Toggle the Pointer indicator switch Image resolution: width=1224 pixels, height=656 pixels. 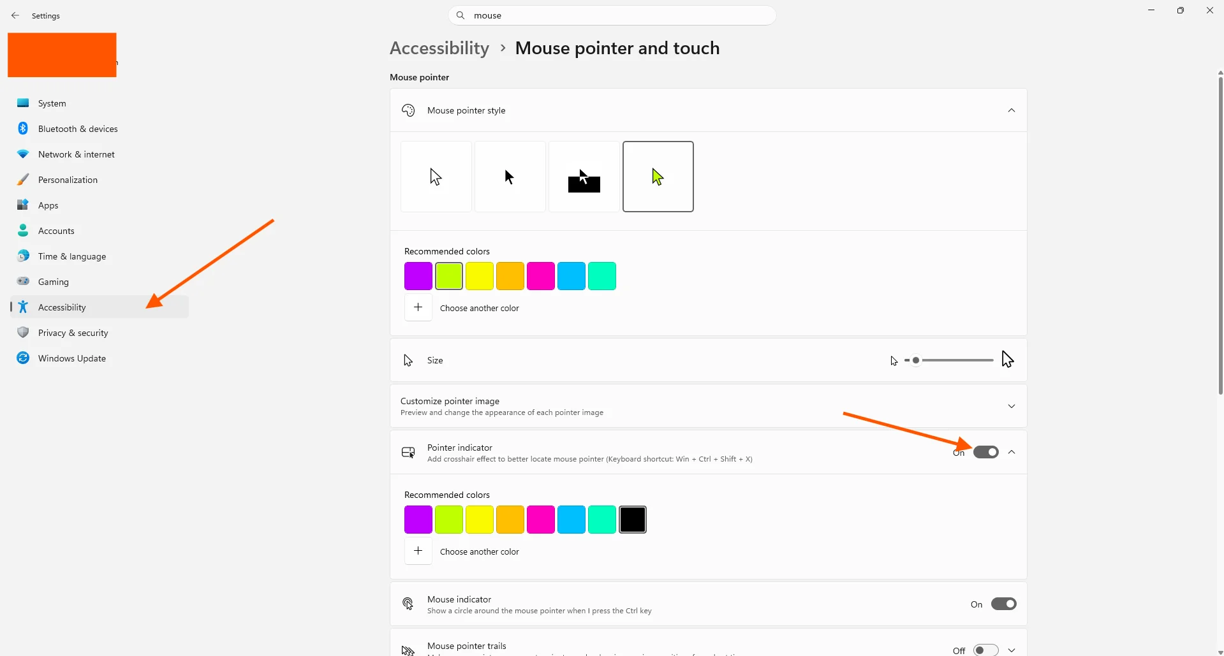pos(986,452)
